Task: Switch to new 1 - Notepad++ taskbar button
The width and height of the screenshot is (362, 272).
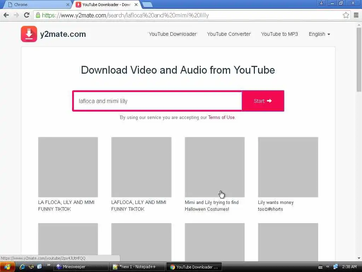Action: 138,267
